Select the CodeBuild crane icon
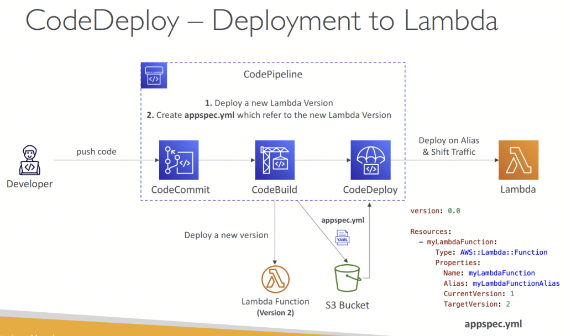The height and width of the screenshot is (336, 566). coord(275,160)
